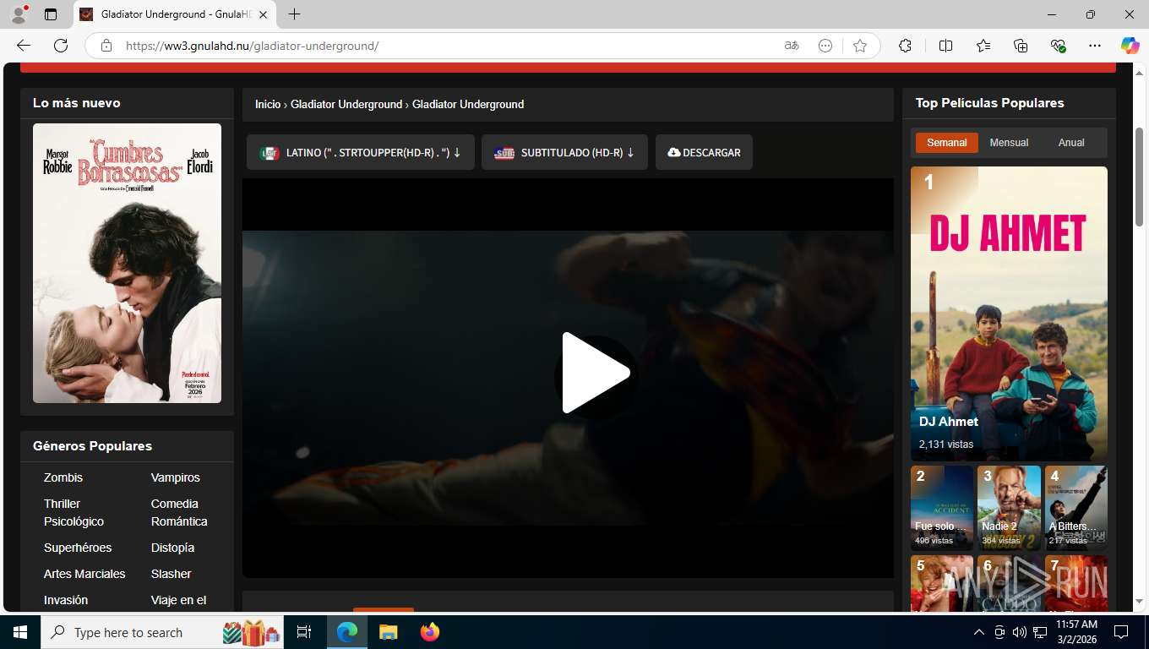Image resolution: width=1149 pixels, height=649 pixels.
Task: Open the Vampiros genre
Action: [176, 477]
